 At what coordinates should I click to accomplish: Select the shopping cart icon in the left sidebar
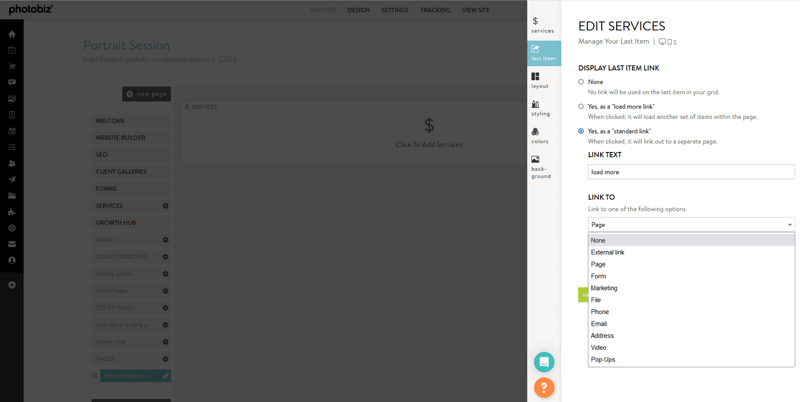pyautogui.click(x=12, y=66)
